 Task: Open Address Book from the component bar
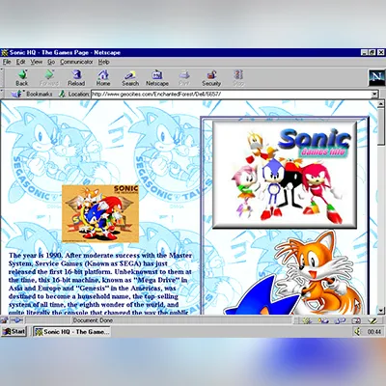click(356, 320)
